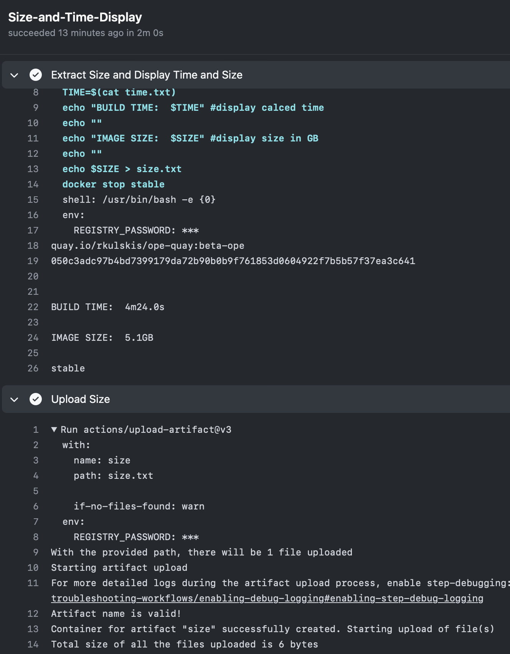Collapse the Run actions/upload-artifact@v3 triangle
Screen dimensions: 510x654
coord(54,429)
